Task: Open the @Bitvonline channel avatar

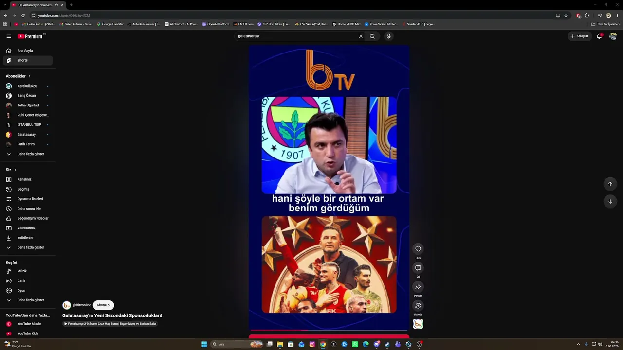Action: click(67, 305)
